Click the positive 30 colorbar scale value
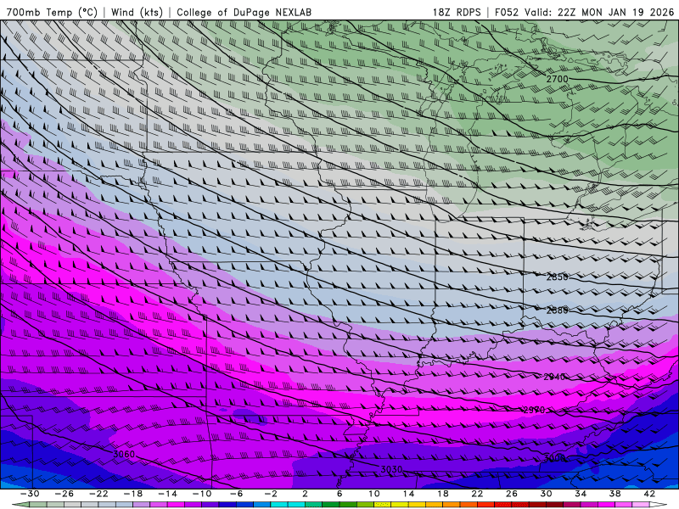Screen dimensions: 679x509 coord(546,494)
